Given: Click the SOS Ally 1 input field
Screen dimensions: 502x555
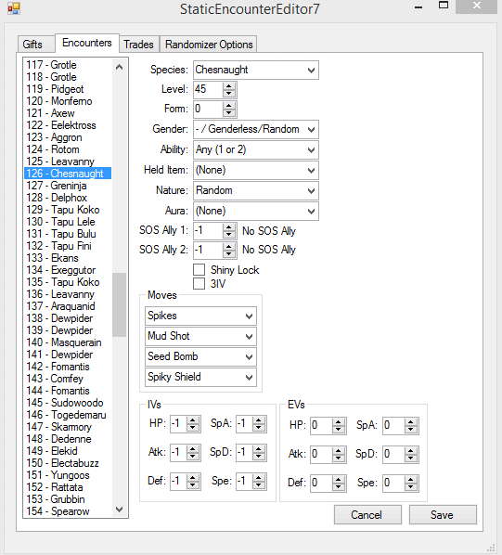Looking at the screenshot, I should (x=209, y=231).
